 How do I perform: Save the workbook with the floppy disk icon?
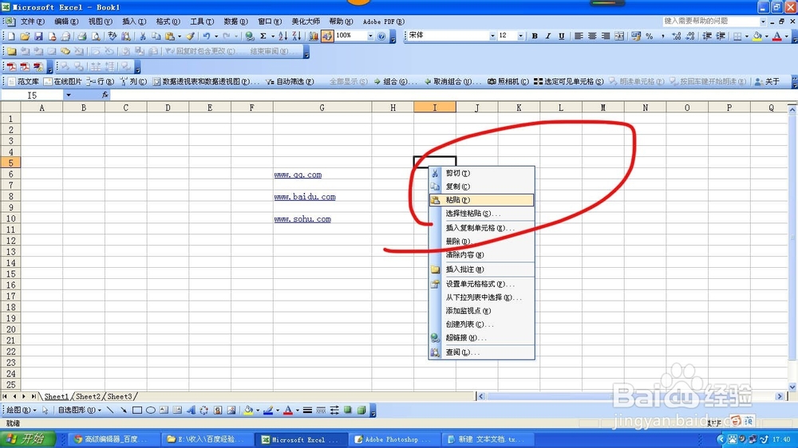[x=38, y=36]
